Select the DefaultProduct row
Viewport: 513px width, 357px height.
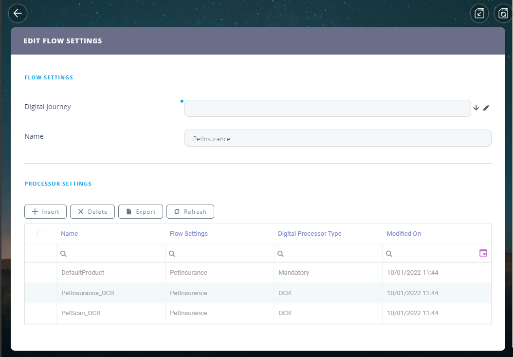pos(83,273)
